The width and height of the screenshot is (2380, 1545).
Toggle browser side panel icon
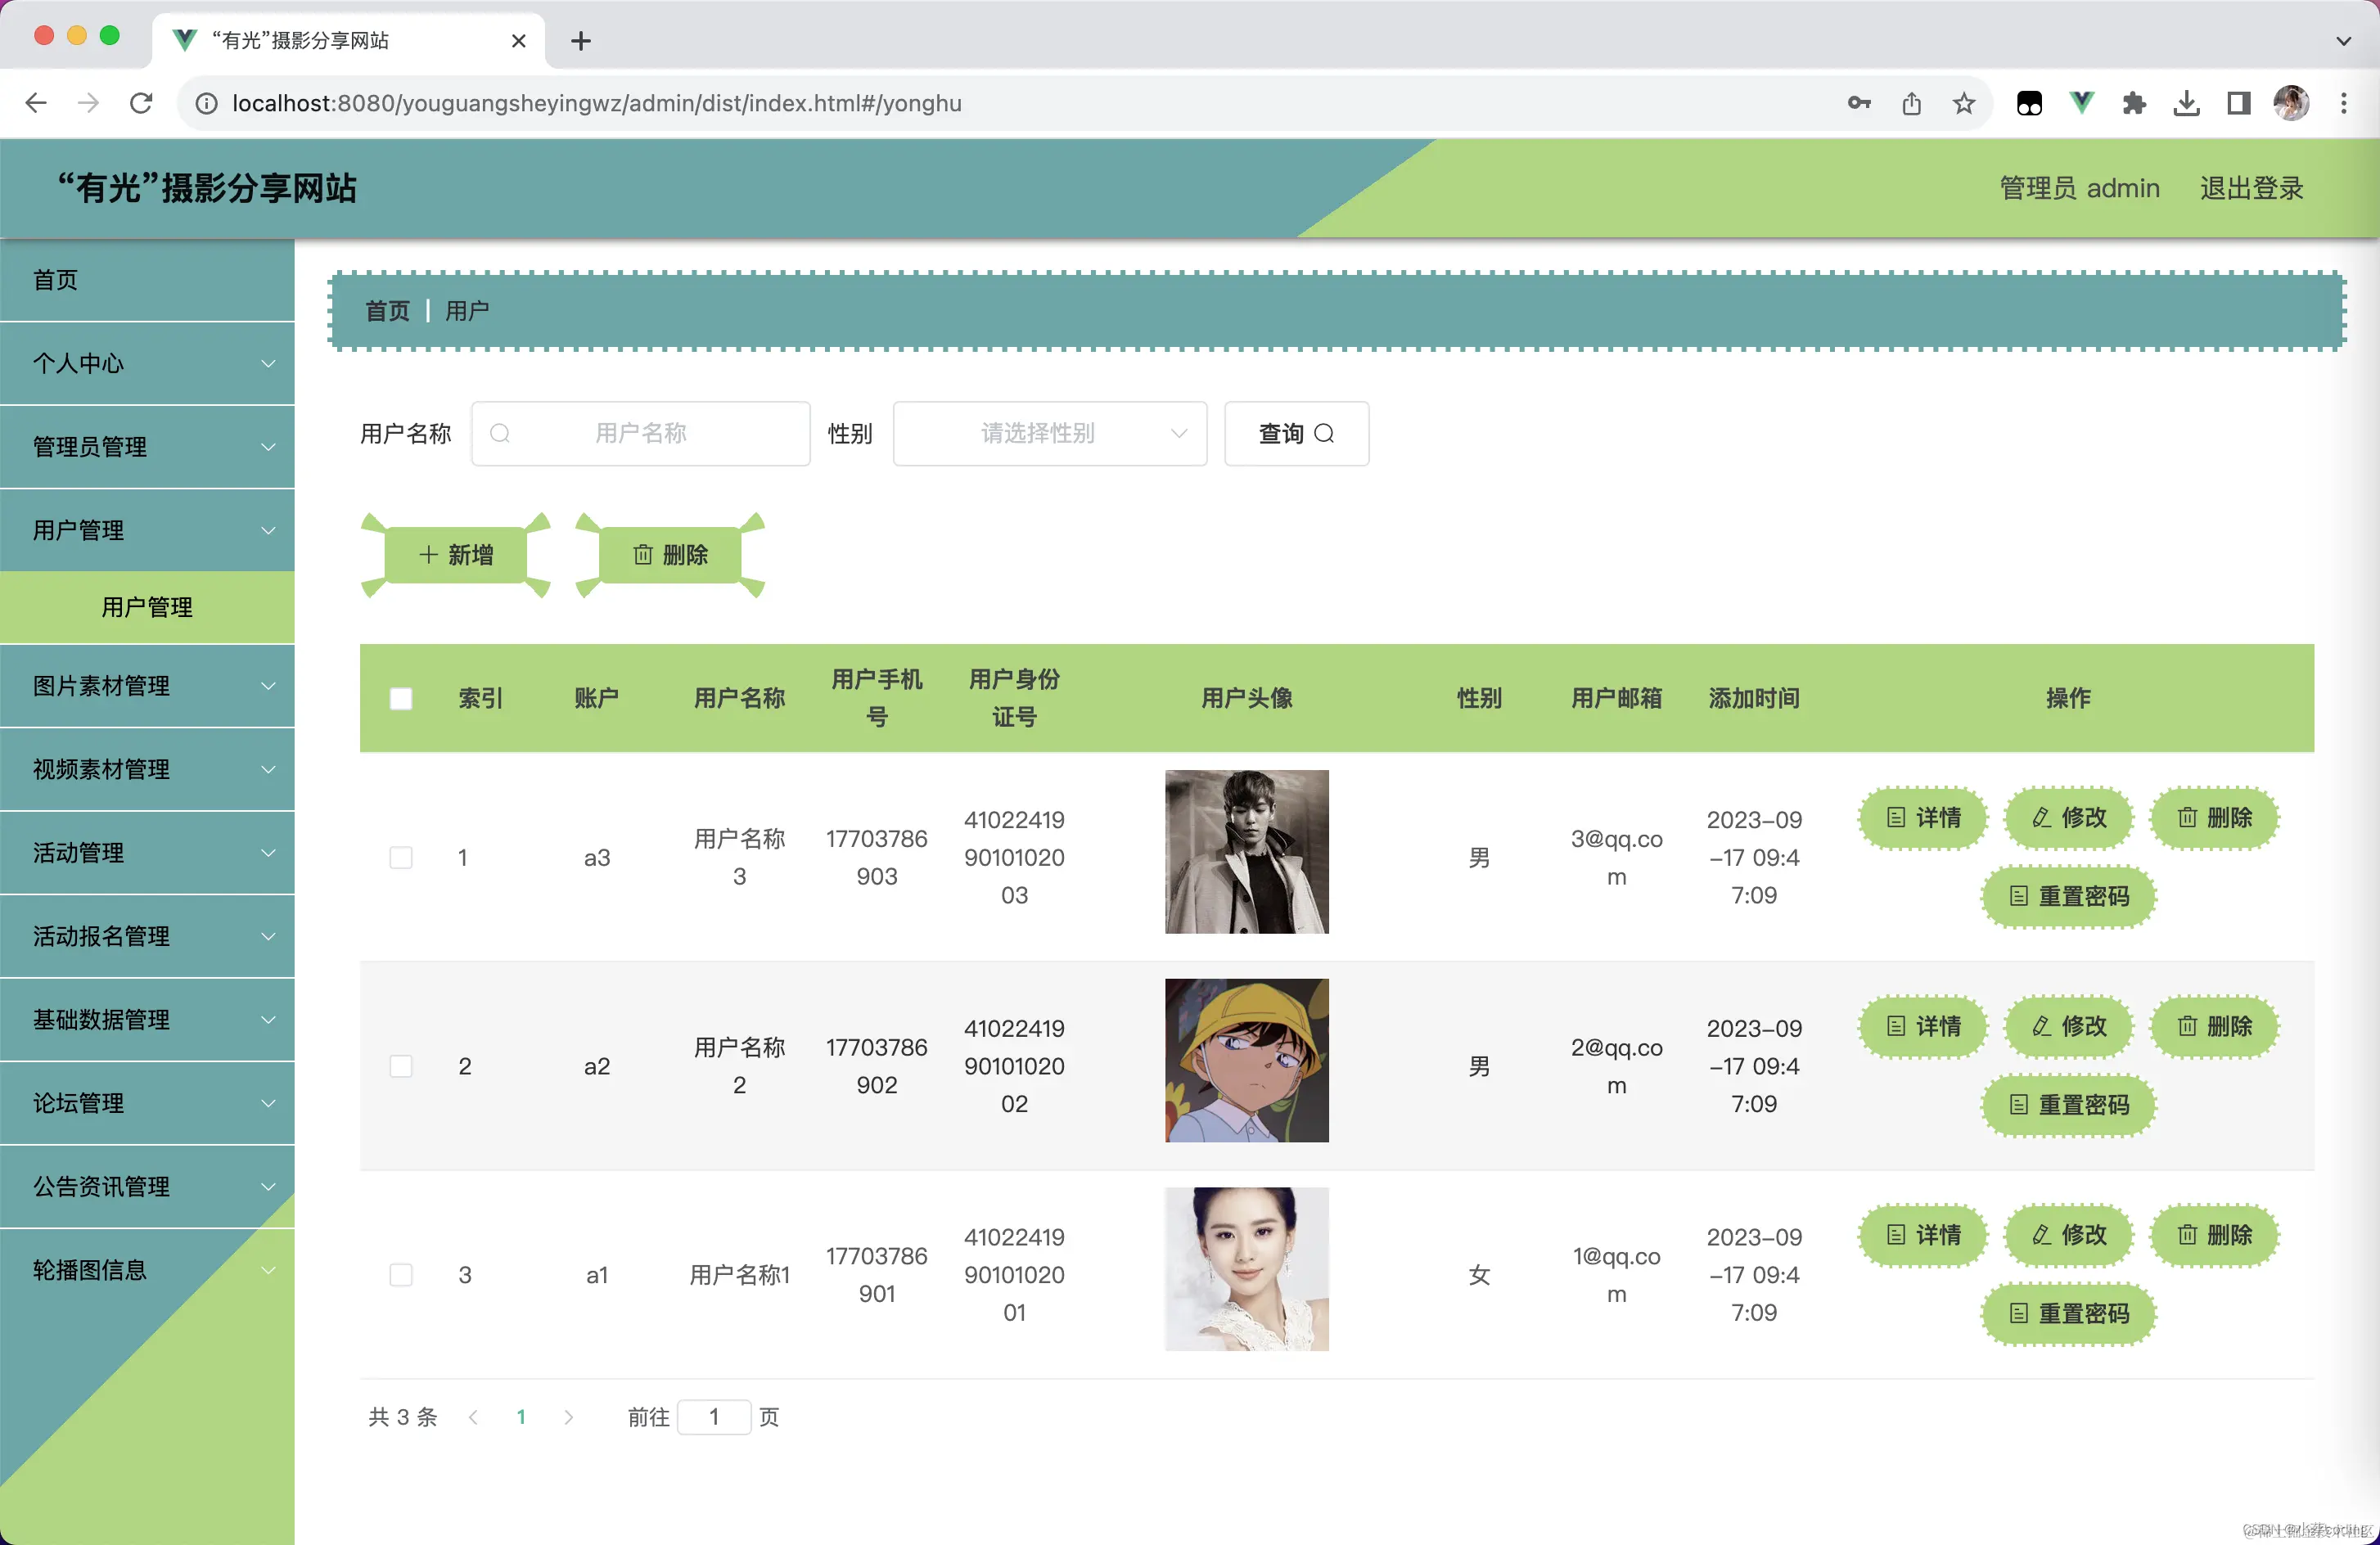[x=2238, y=103]
